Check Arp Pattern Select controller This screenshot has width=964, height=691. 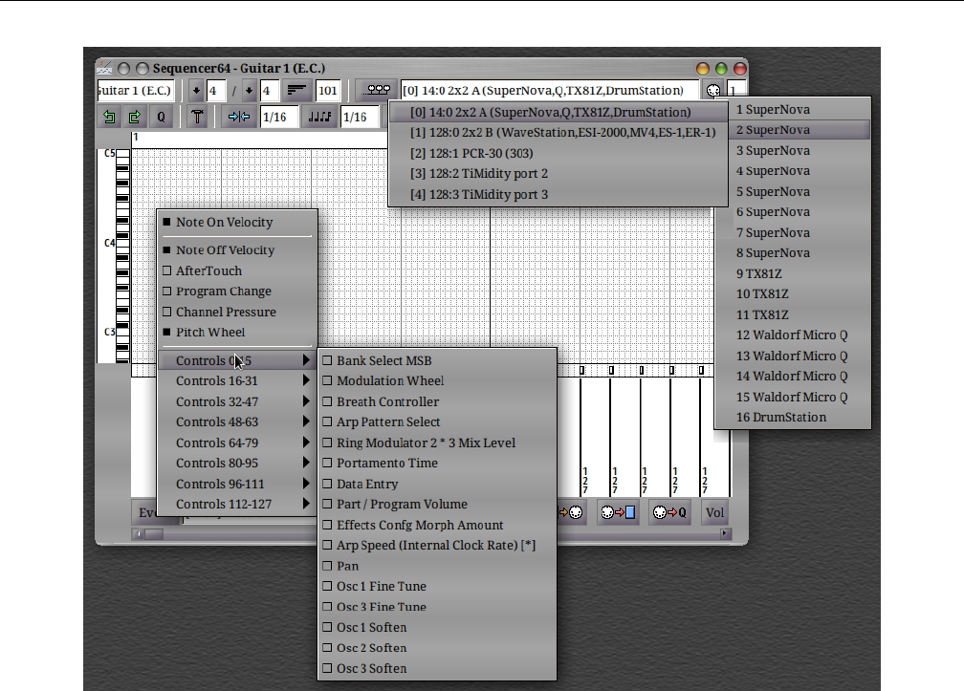coord(327,422)
